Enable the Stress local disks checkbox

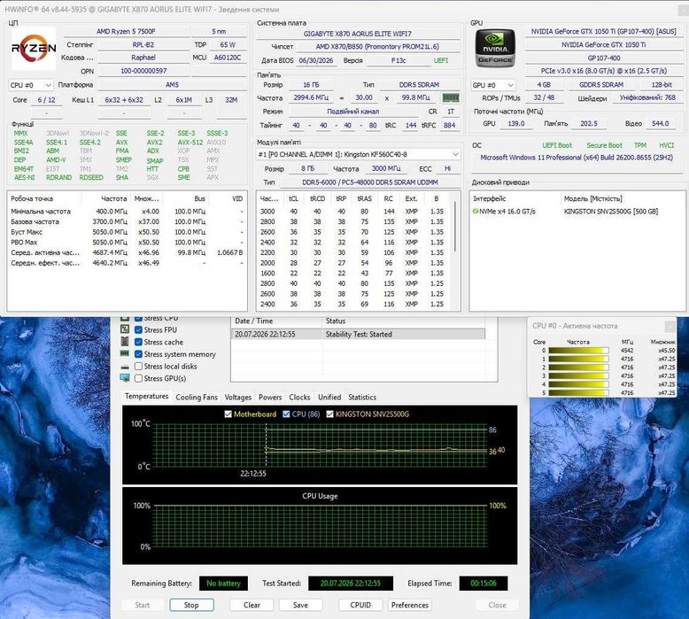click(138, 367)
